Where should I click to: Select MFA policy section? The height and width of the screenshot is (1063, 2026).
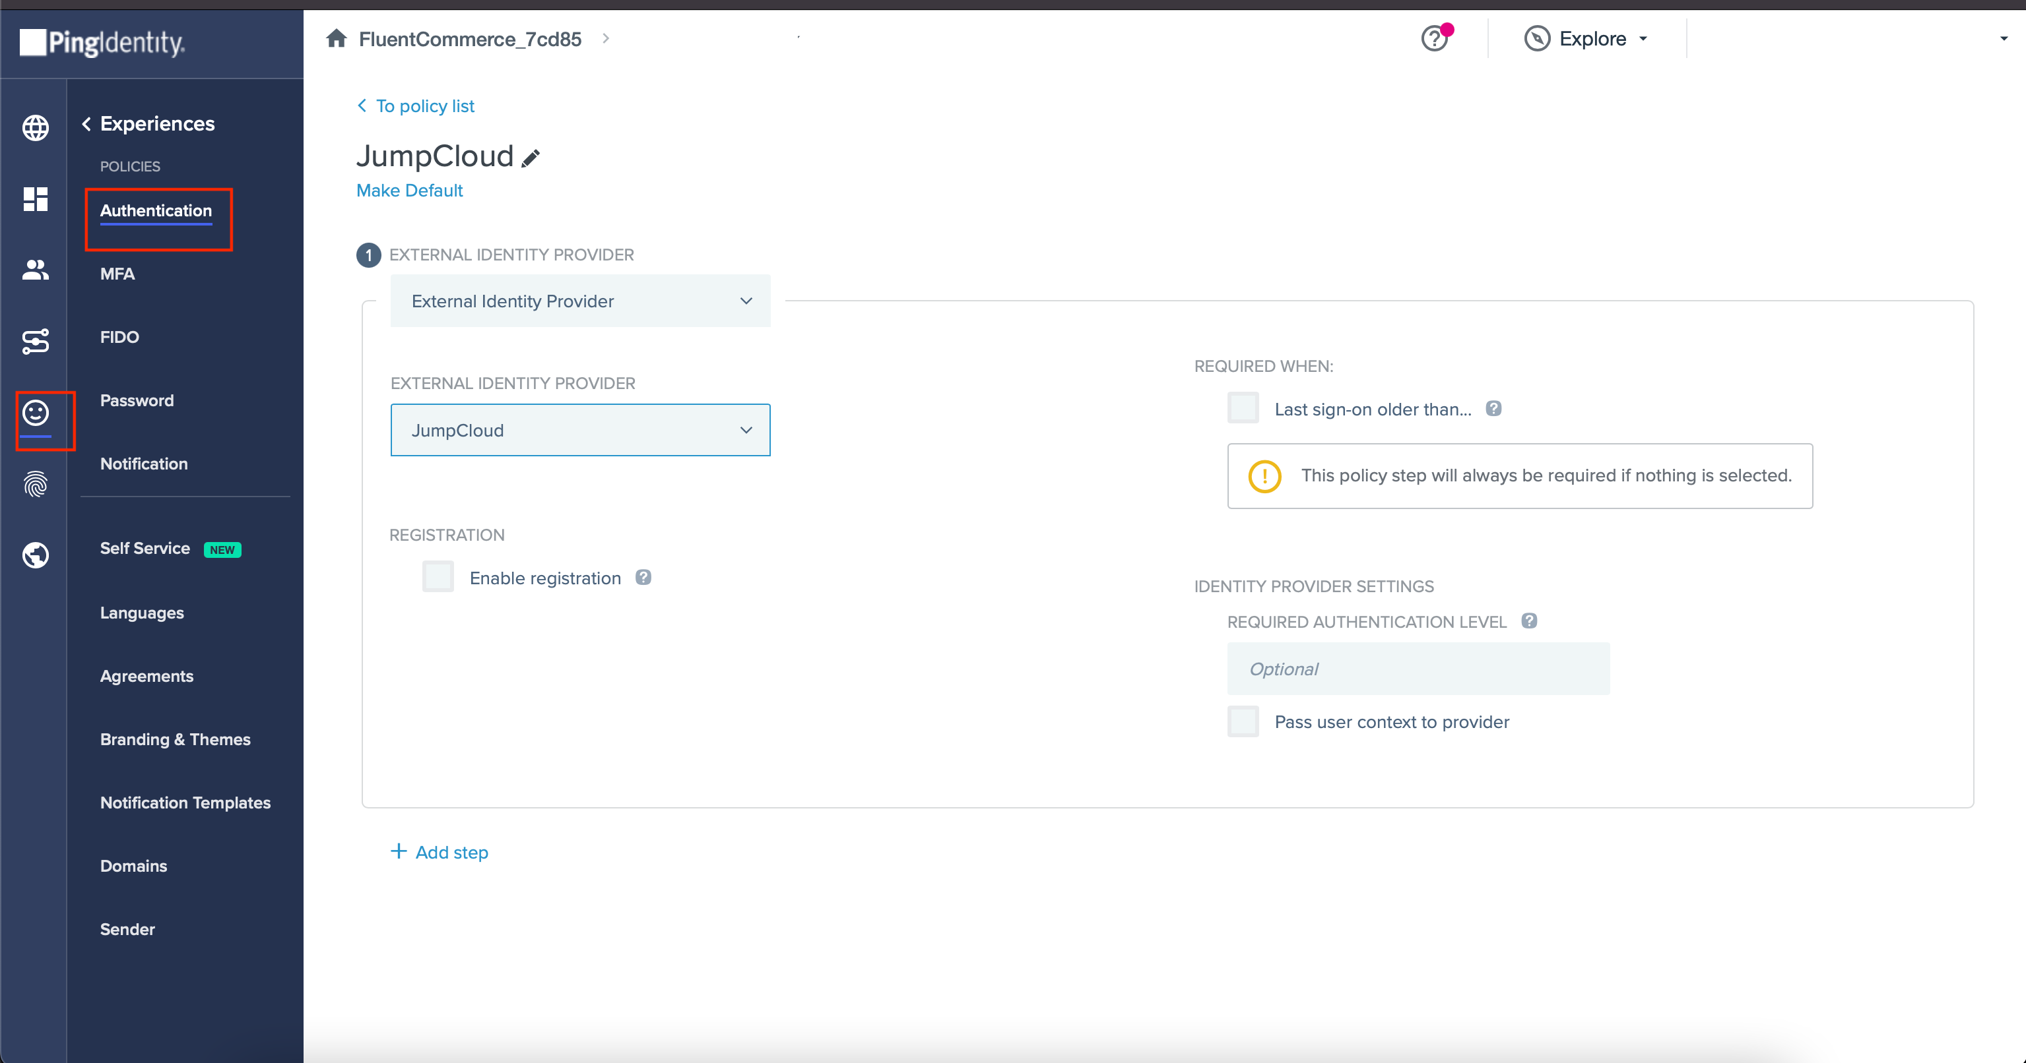118,274
